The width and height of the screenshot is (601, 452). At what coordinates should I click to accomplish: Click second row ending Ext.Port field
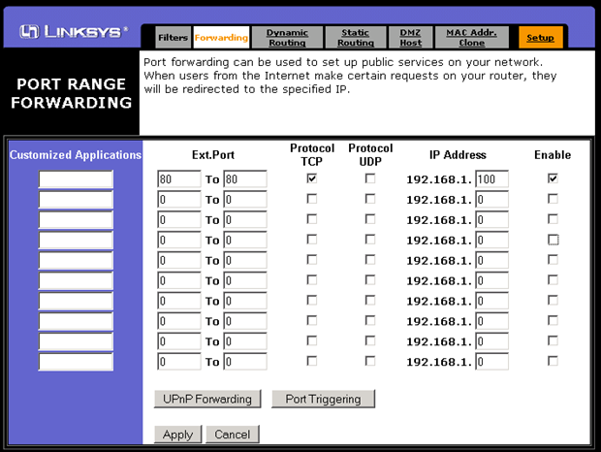pos(245,200)
